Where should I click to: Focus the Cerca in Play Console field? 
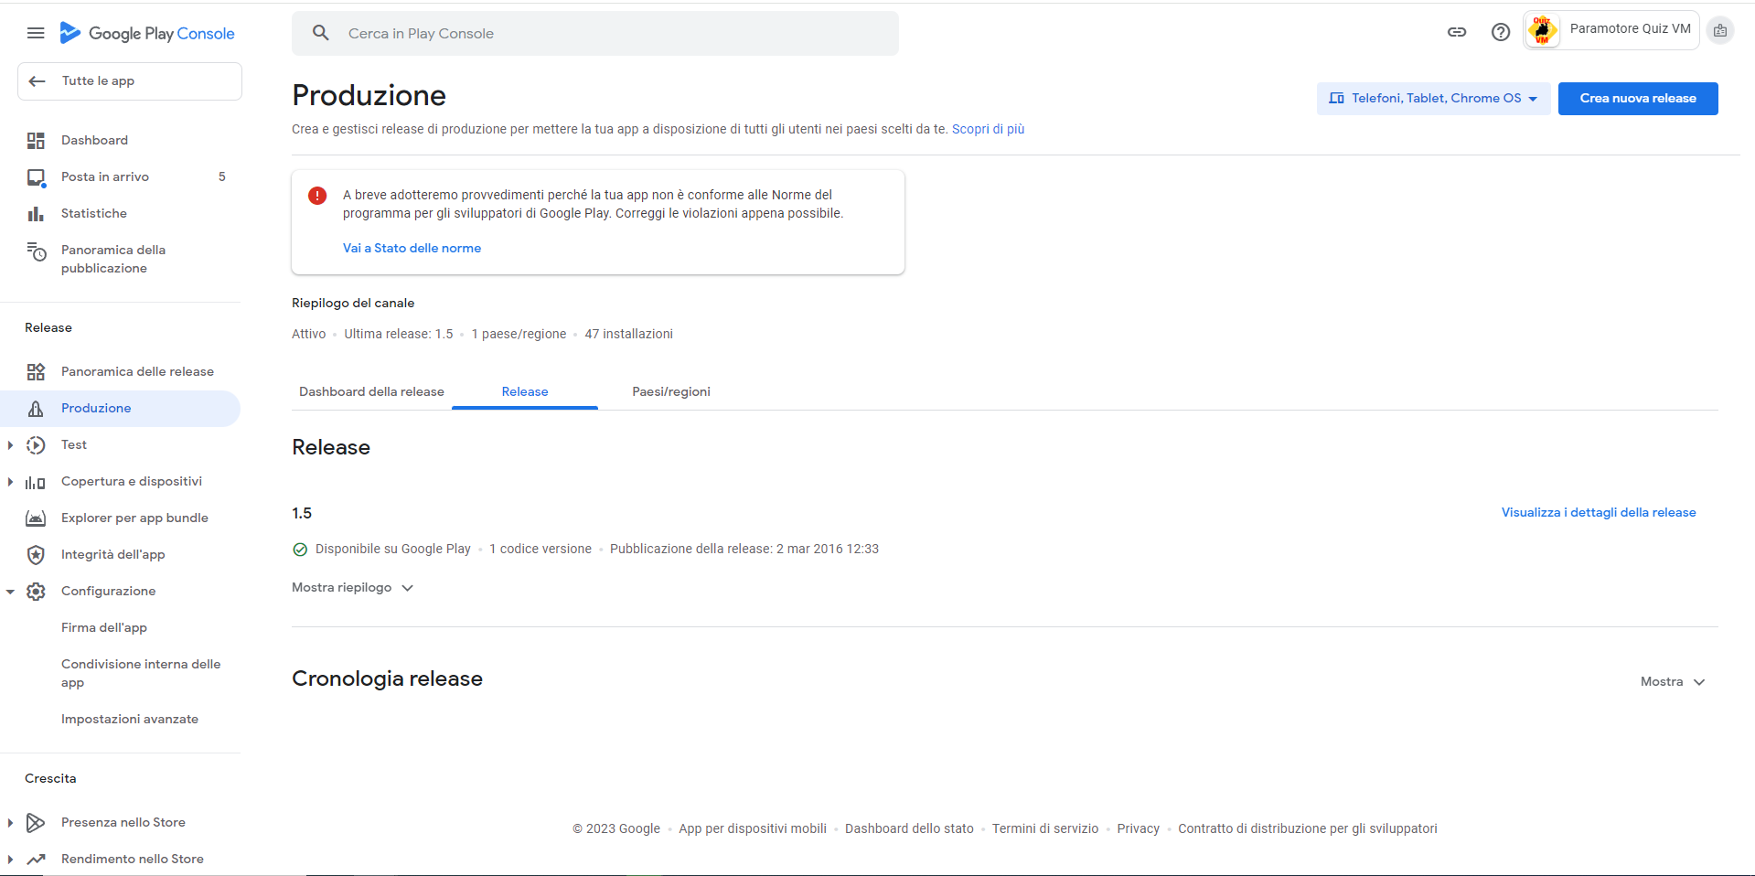[595, 34]
